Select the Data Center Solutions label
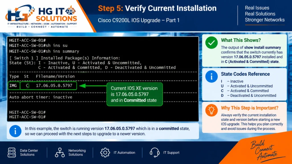 [x=29, y=153]
